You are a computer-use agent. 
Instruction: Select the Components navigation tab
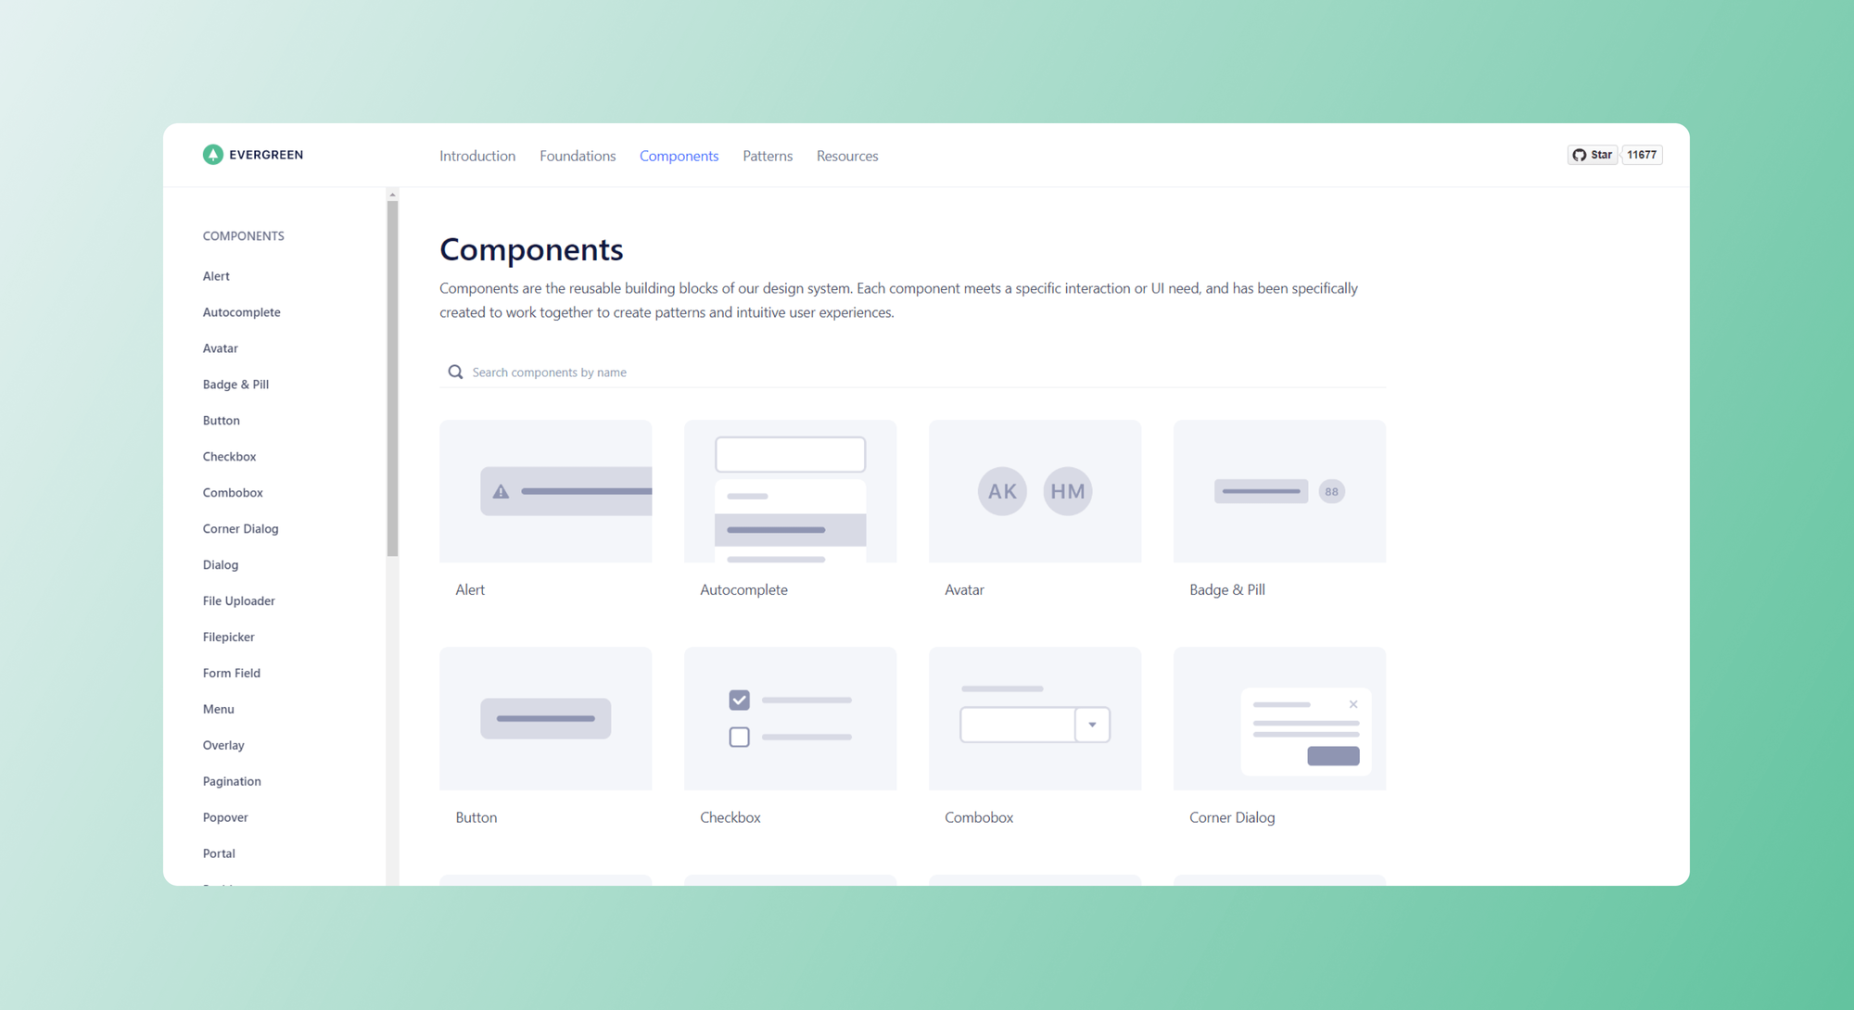(x=679, y=156)
